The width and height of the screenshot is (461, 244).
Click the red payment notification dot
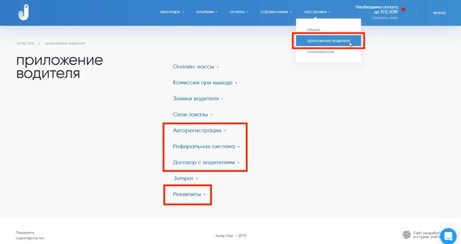(x=403, y=9)
